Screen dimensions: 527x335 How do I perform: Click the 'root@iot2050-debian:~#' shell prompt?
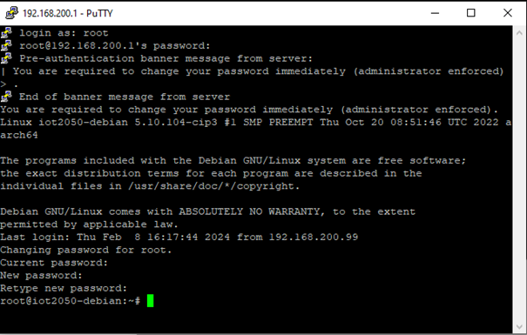point(71,301)
